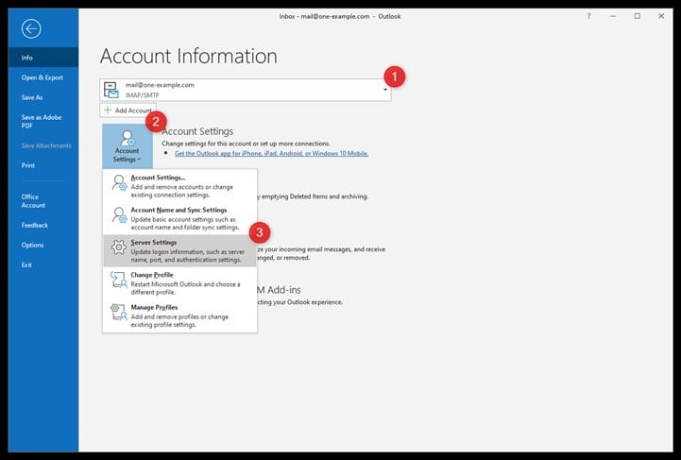The width and height of the screenshot is (681, 460).
Task: Click the Account Information heading
Action: click(x=189, y=57)
